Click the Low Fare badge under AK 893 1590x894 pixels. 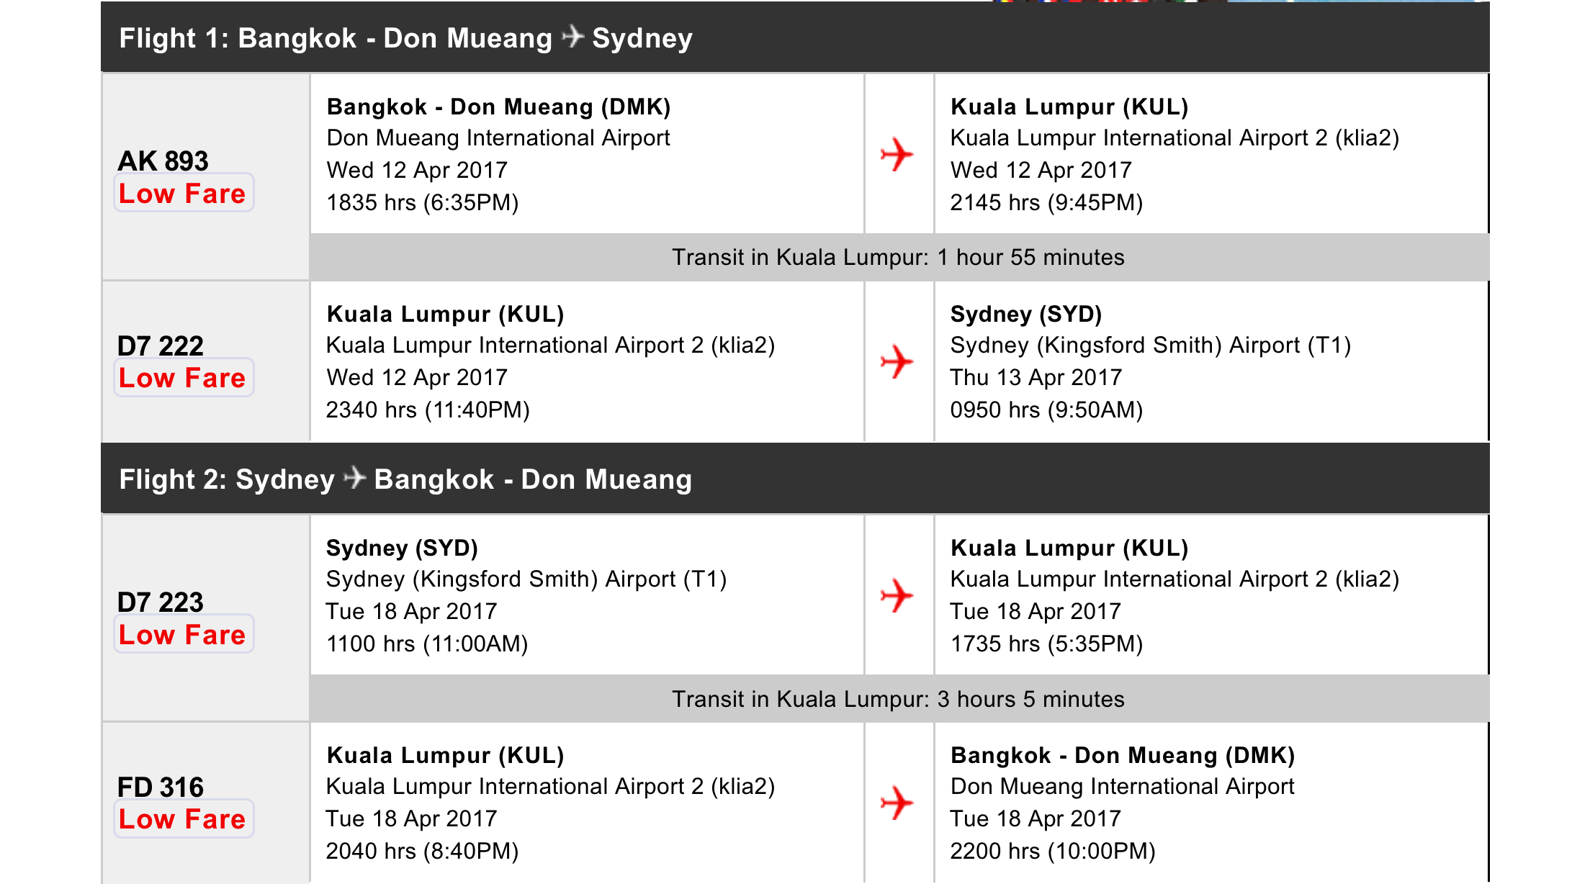184,193
